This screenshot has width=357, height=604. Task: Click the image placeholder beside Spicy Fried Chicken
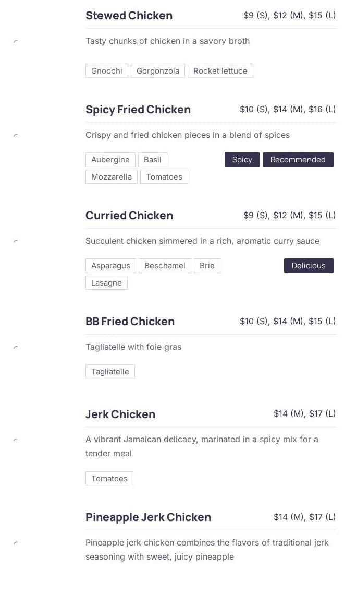click(x=16, y=135)
